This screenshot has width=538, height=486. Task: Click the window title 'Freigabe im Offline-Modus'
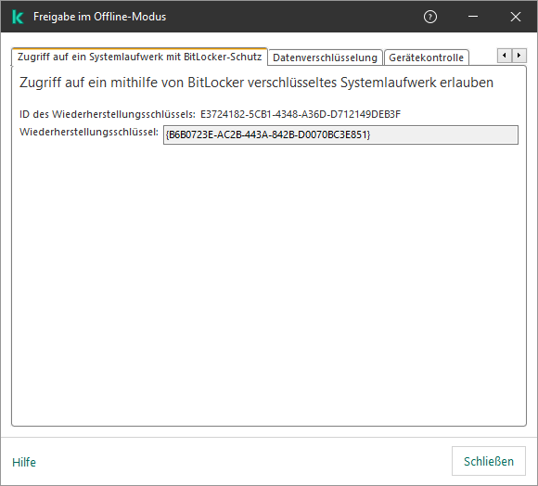pyautogui.click(x=99, y=17)
